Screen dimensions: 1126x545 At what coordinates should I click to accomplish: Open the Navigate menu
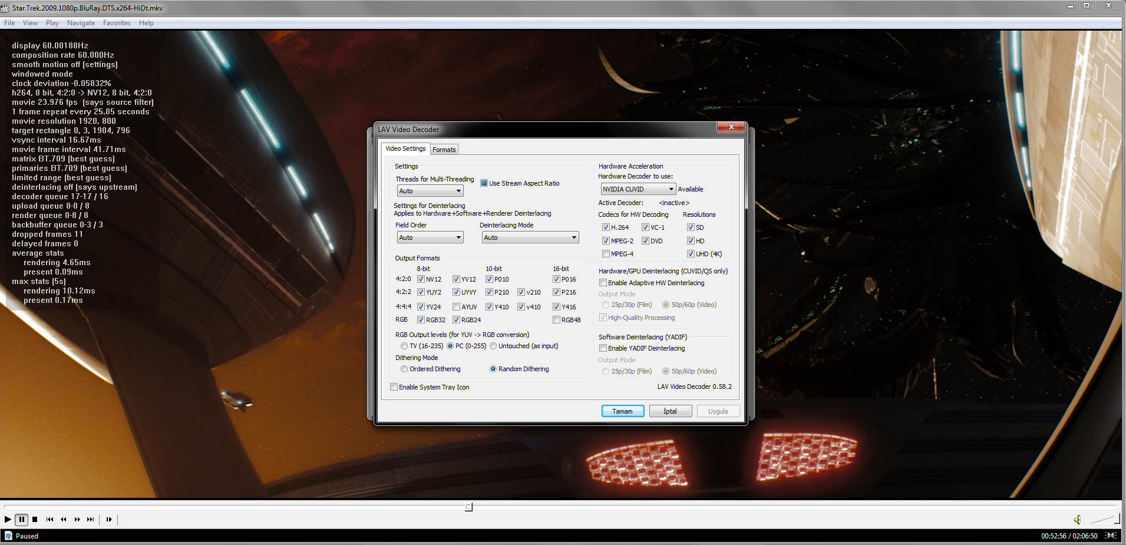(81, 23)
